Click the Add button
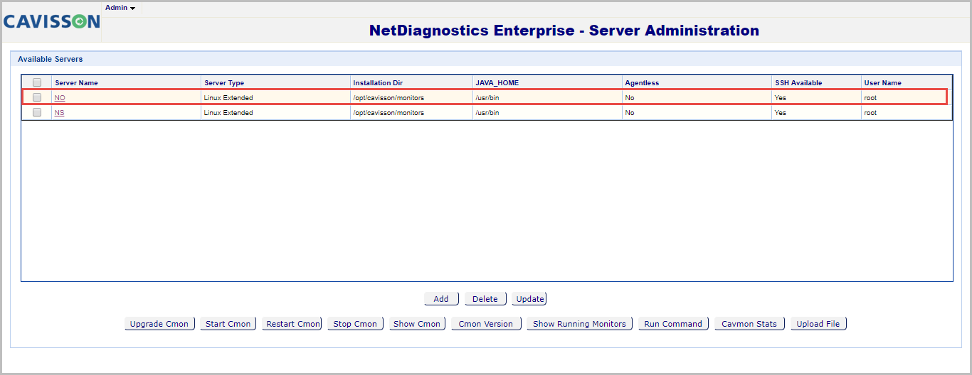This screenshot has width=972, height=375. 441,299
